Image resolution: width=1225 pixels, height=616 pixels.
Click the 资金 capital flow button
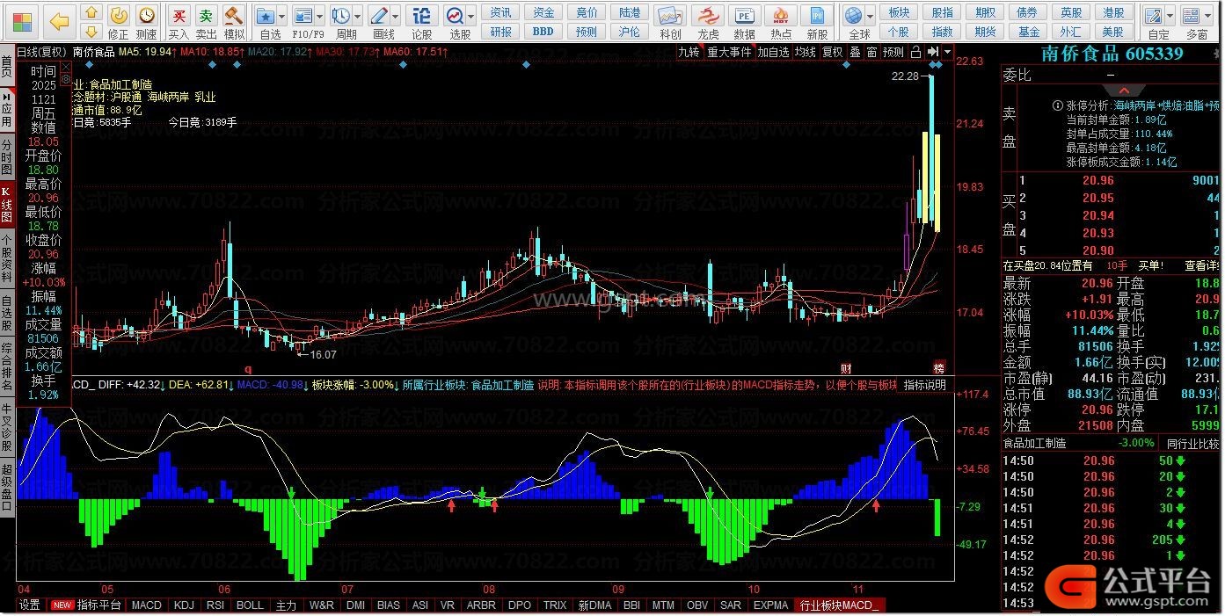(543, 12)
